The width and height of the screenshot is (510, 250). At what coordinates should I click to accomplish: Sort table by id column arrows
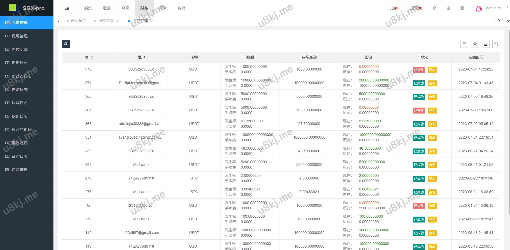(x=92, y=57)
